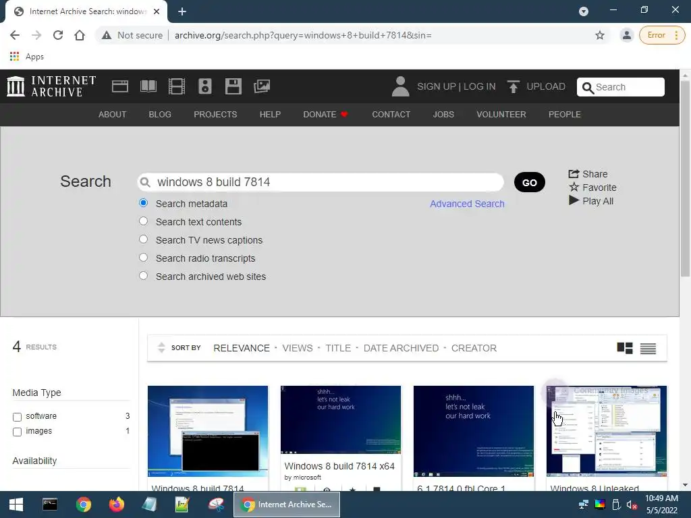Launch Firefox from the taskbar
This screenshot has height=518, width=691.
(x=117, y=505)
